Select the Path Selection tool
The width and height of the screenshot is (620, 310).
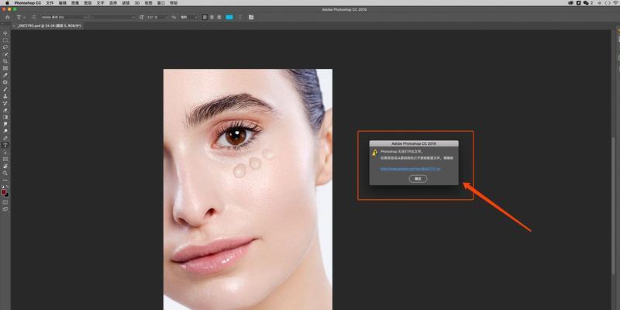click(5, 152)
